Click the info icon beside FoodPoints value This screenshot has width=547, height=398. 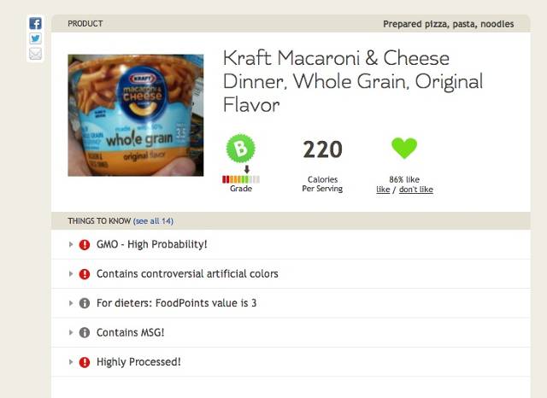[85, 303]
